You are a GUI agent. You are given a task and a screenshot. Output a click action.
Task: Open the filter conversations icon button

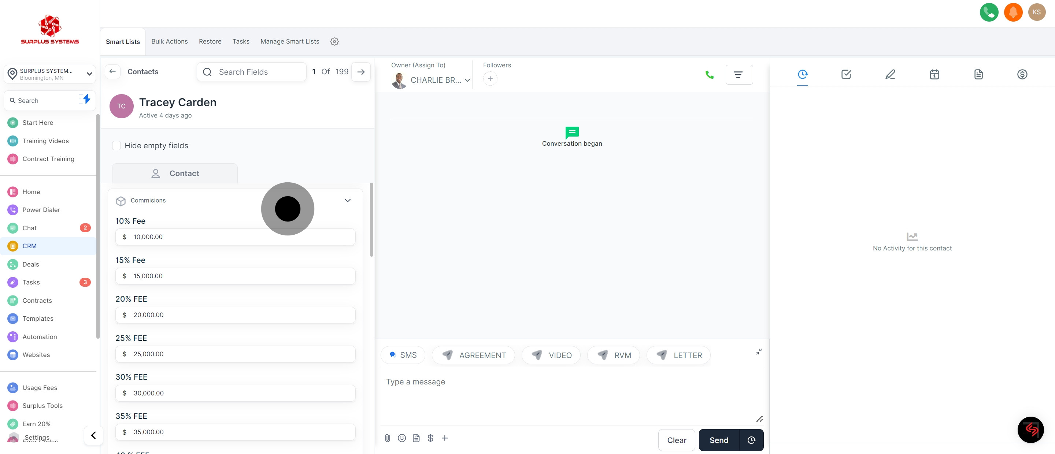click(x=738, y=74)
